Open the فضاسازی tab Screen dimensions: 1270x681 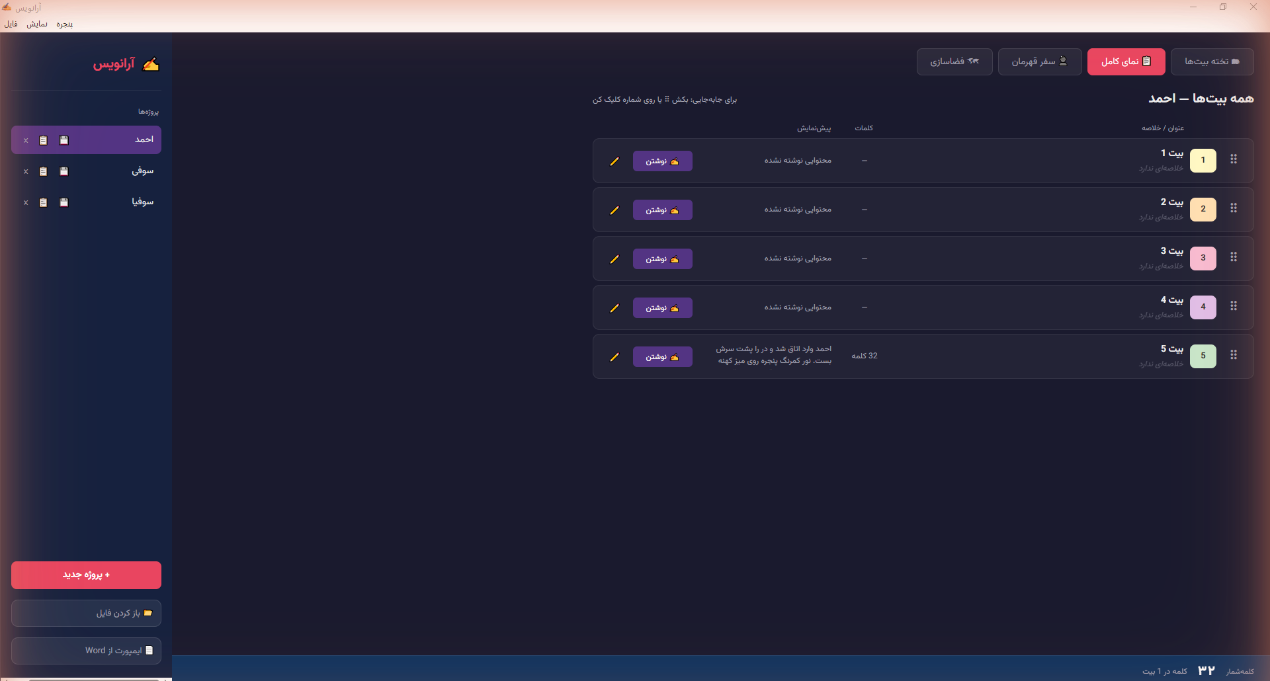pyautogui.click(x=954, y=61)
